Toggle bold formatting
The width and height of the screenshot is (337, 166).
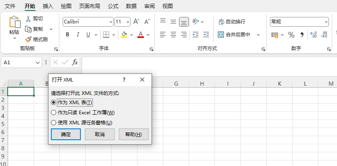(67, 35)
